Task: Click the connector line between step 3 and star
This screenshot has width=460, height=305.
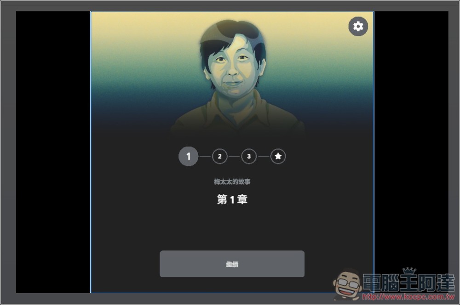Action: click(x=263, y=157)
